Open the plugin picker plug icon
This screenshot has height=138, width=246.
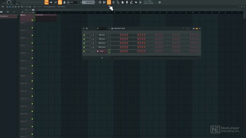point(127,2)
